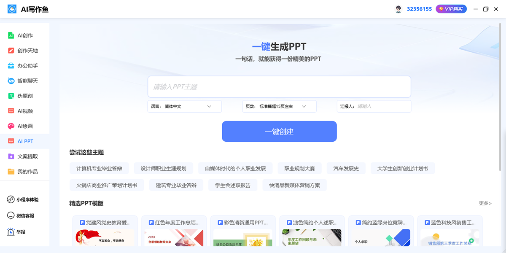Image resolution: width=506 pixels, height=253 pixels.
Task: Click P icon on 彩色清新通用PPT template
Action: (x=220, y=222)
